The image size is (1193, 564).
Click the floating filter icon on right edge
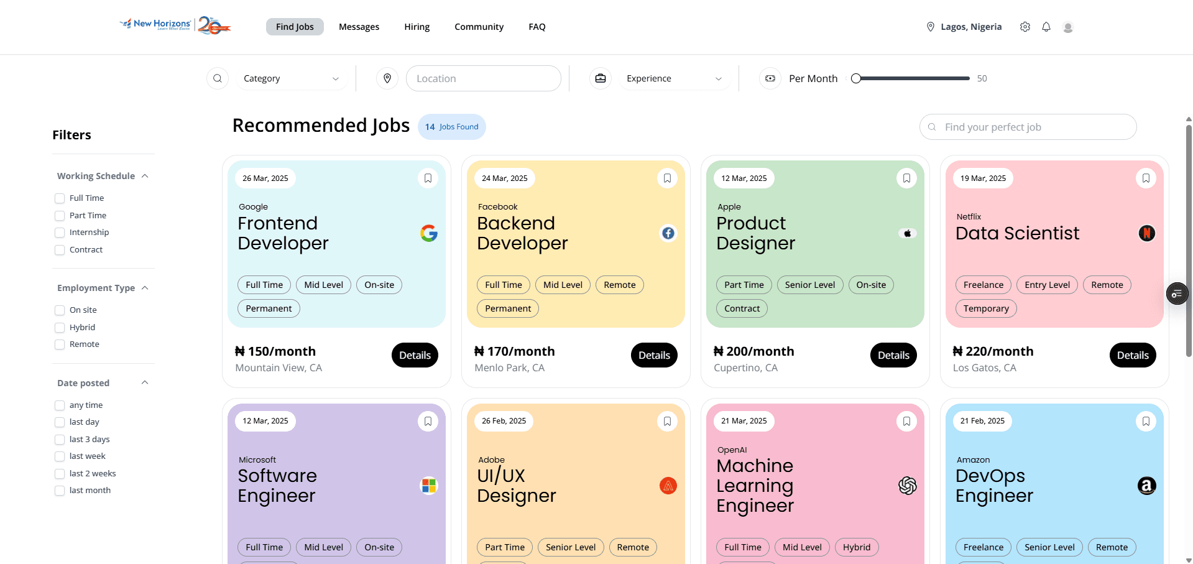coord(1176,293)
